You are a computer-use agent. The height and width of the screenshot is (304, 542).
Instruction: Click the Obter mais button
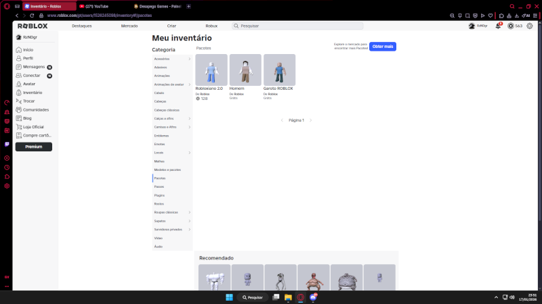coord(383,47)
